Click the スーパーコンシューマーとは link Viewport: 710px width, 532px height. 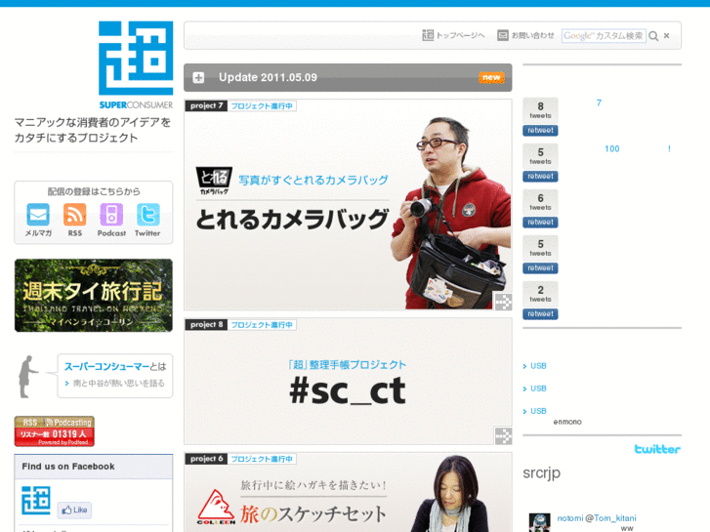click(115, 366)
